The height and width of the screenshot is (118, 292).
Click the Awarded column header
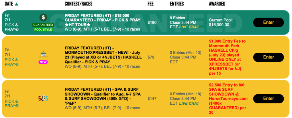point(217,4)
